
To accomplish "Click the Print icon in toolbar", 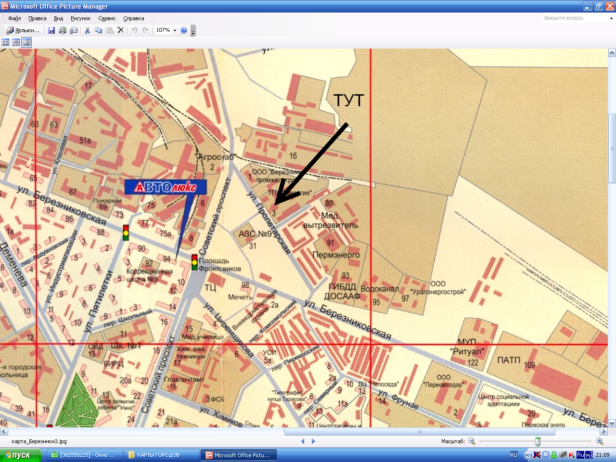I will tap(63, 30).
